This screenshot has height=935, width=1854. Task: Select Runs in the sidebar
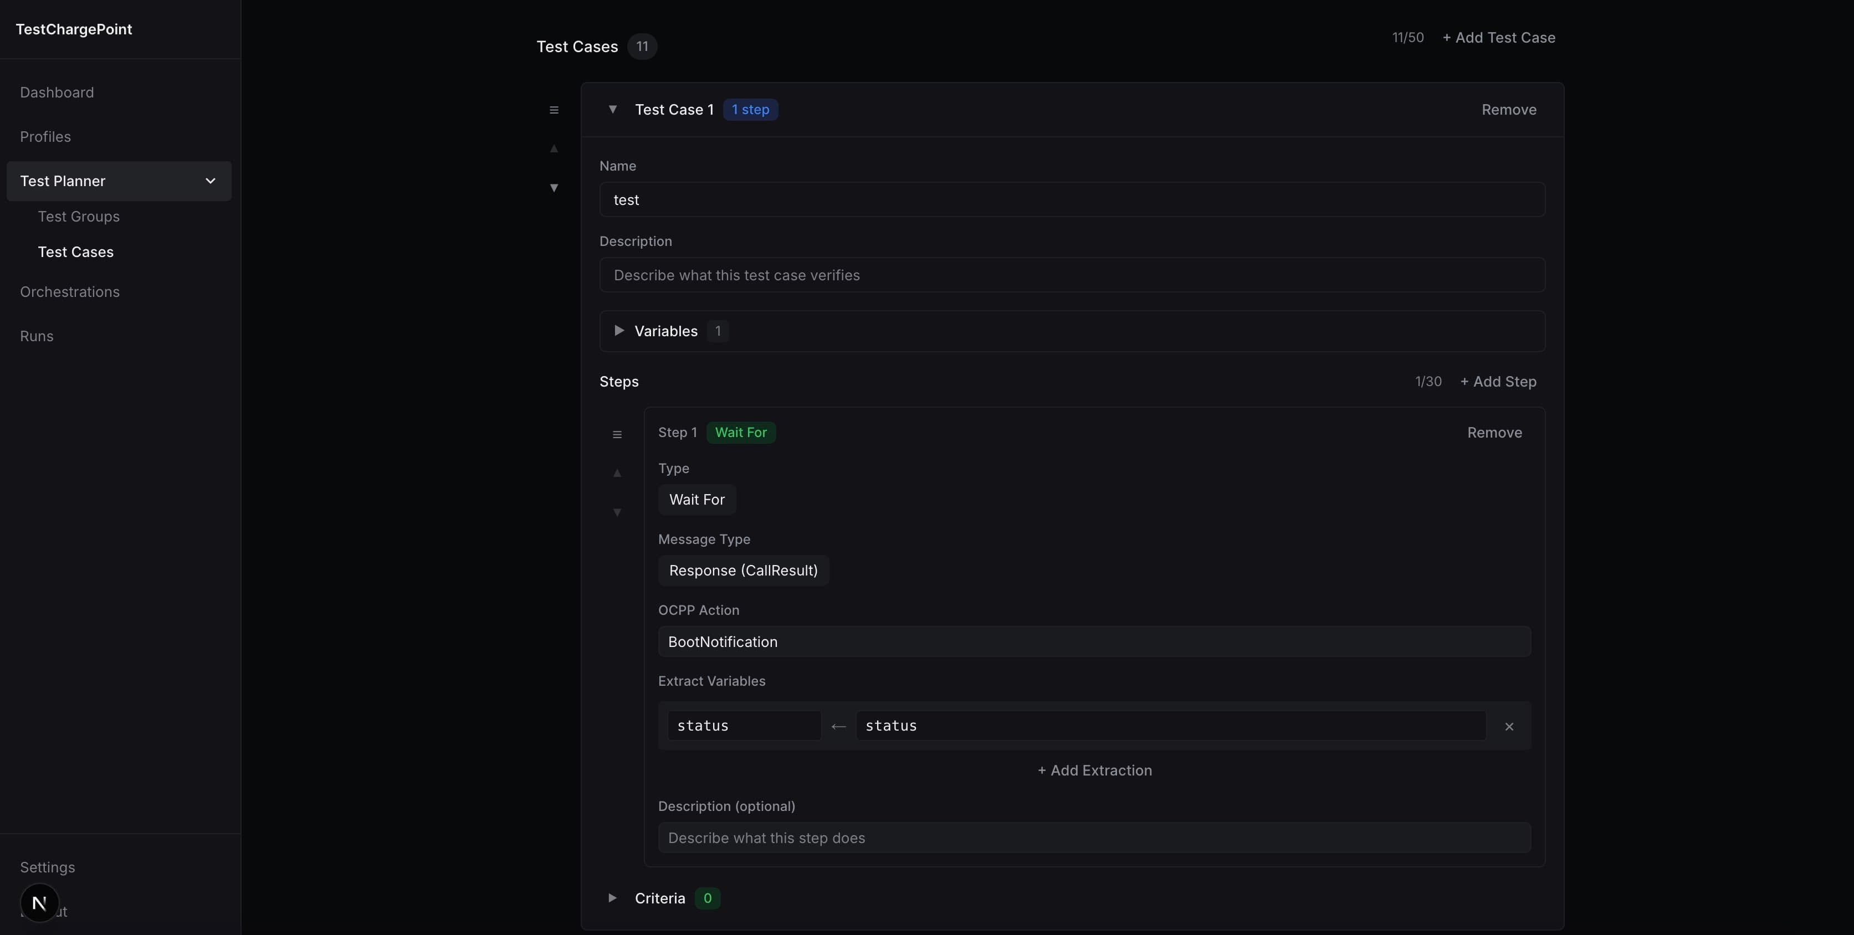pos(36,336)
